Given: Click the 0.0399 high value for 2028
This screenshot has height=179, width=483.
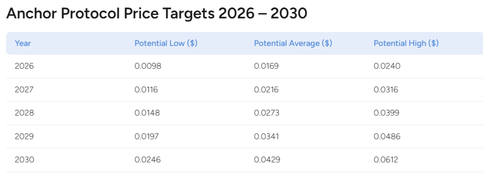Looking at the screenshot, I should coord(386,113).
